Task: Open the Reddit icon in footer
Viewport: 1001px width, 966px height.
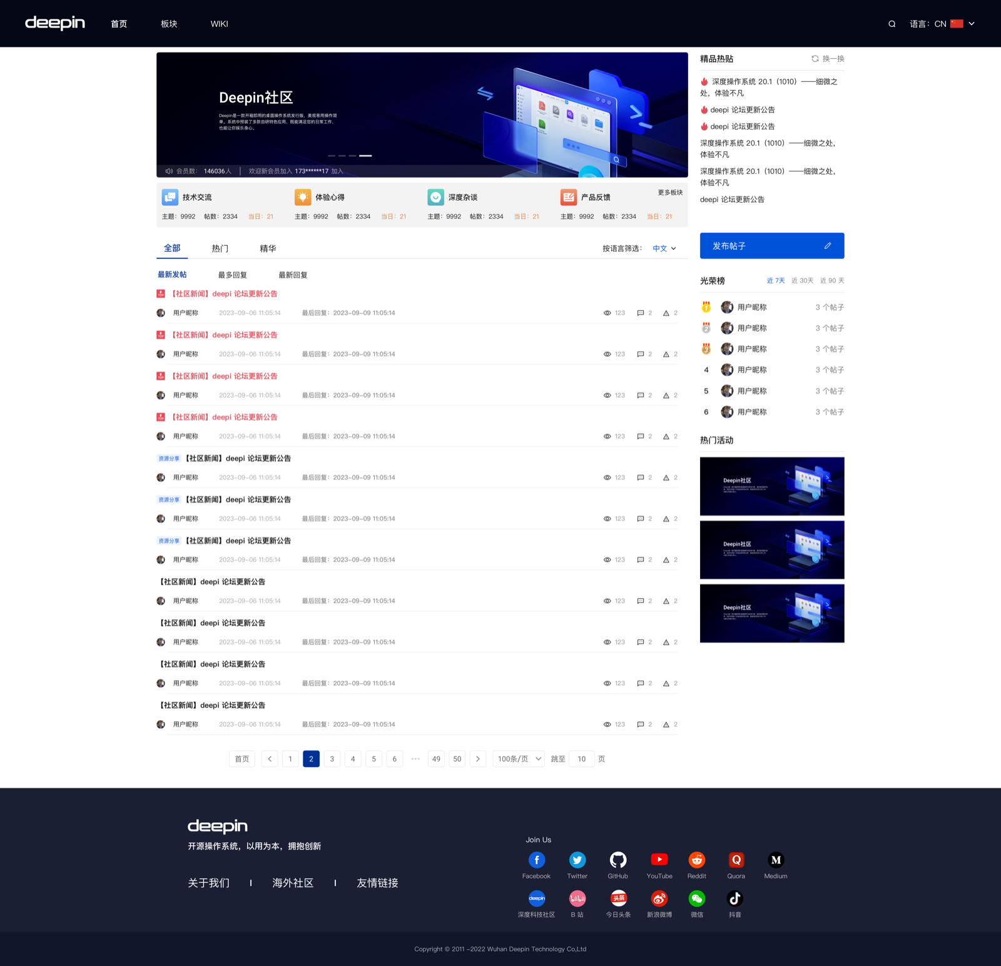Action: (697, 860)
